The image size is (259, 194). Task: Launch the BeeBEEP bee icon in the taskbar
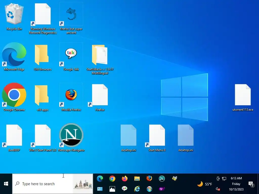[175, 178]
